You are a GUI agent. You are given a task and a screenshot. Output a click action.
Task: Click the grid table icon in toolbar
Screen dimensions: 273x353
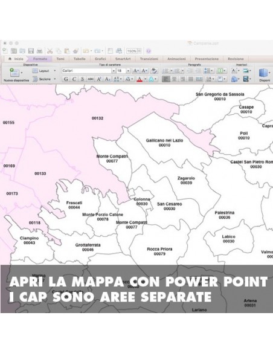click(14, 51)
